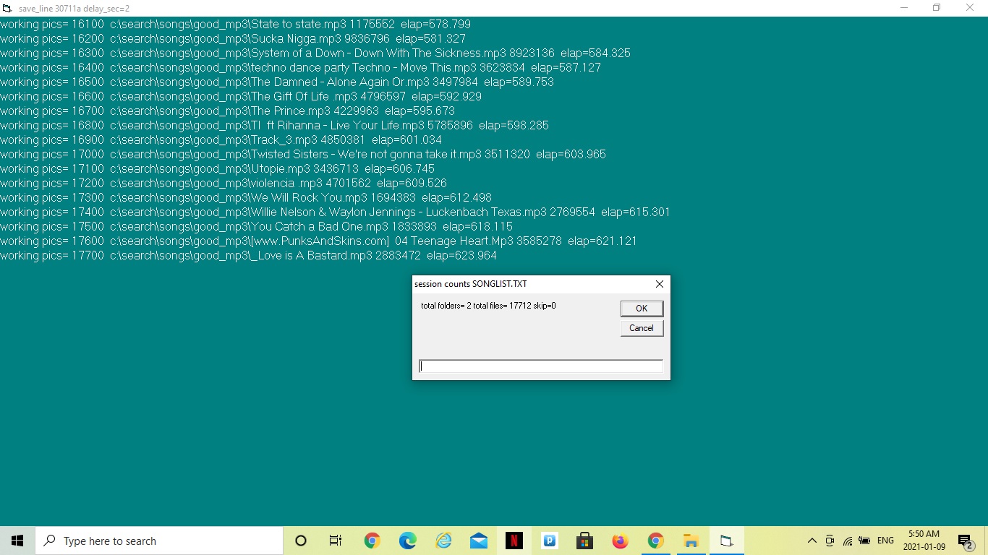Open Internet Explorer from taskbar

pyautogui.click(x=443, y=541)
